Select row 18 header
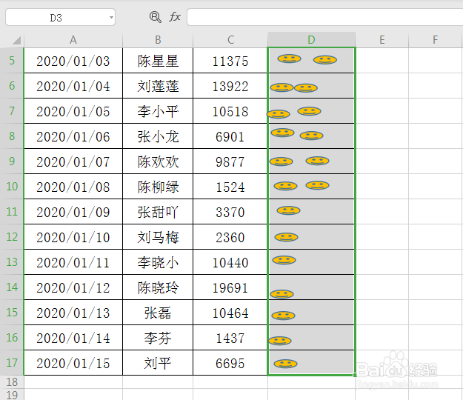The width and height of the screenshot is (463, 400). 12,382
